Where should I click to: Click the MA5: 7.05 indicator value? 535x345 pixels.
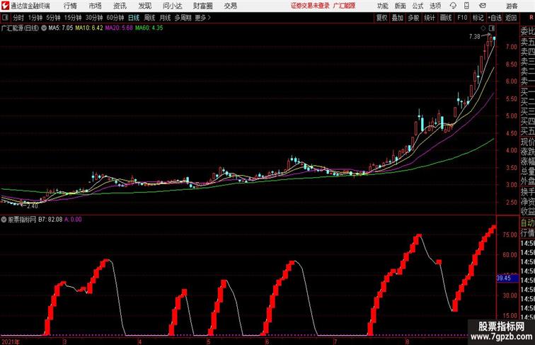tap(60, 28)
